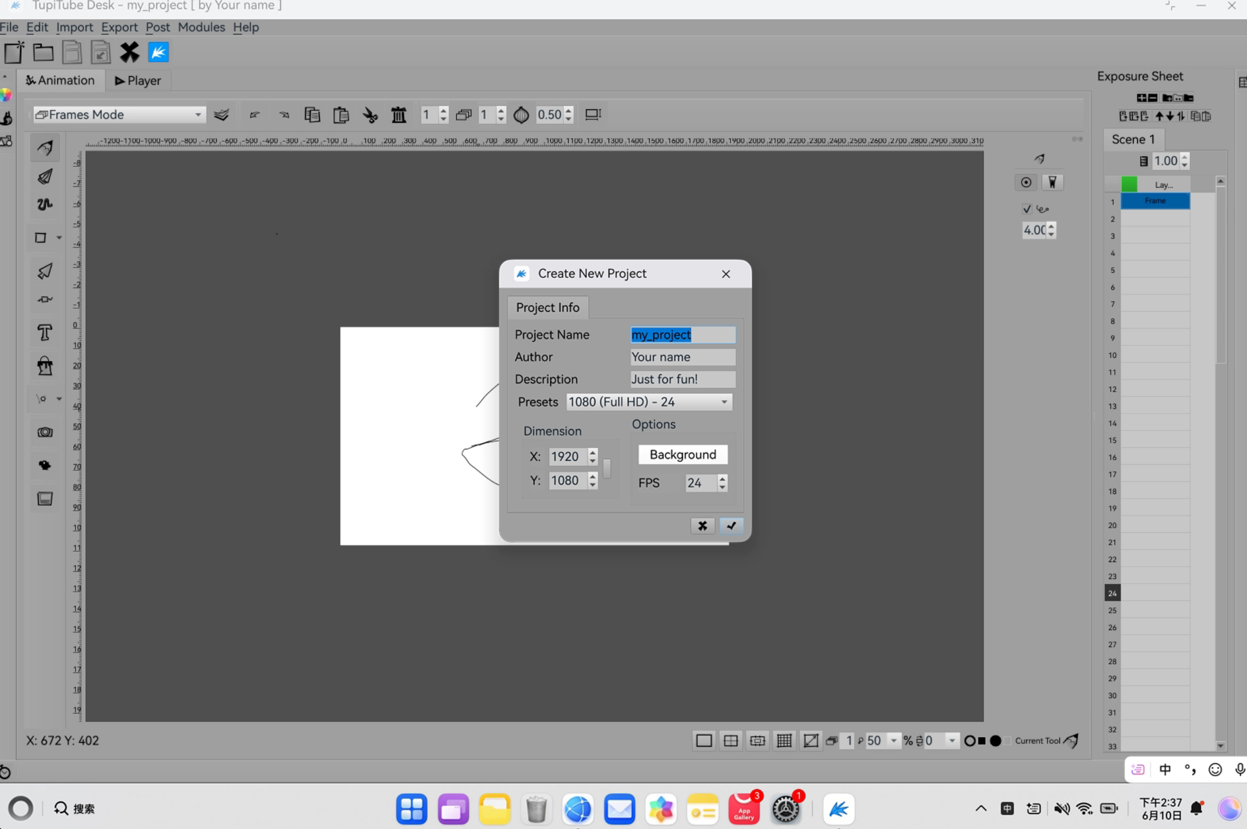Toggle the smoothness checkbox in pencil settings
This screenshot has width=1247, height=829.
click(x=1027, y=209)
